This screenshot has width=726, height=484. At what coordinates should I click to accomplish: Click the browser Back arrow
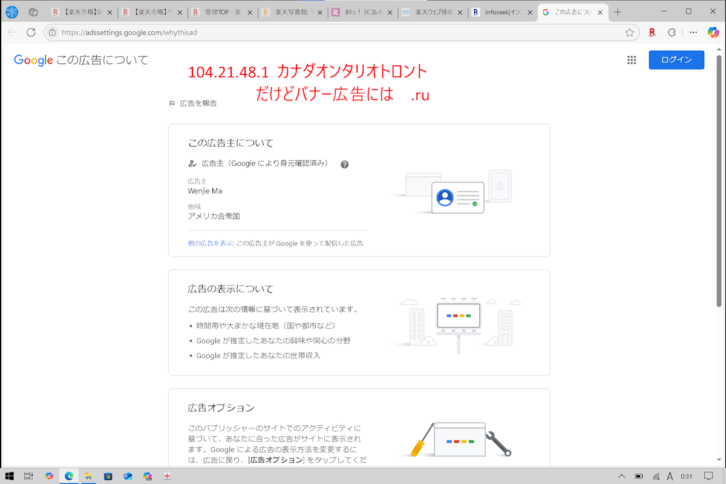12,32
